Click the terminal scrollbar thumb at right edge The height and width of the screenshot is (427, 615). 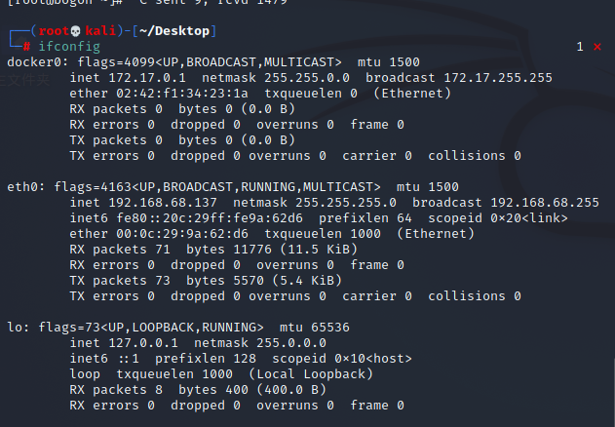pos(613,393)
